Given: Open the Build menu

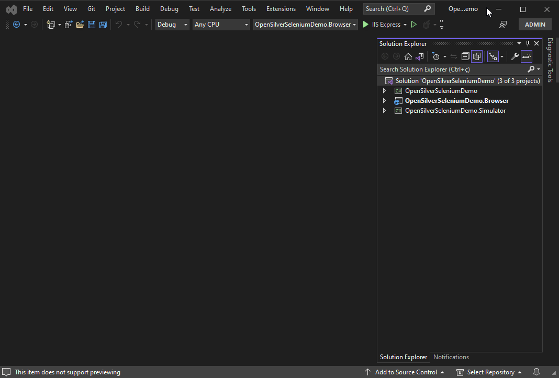Looking at the screenshot, I should (x=142, y=8).
